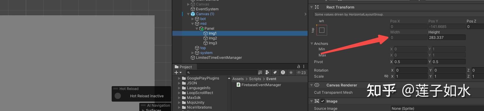This screenshot has width=484, height=111.
Task: Click the Height field showing 283.337
Action: (447, 38)
